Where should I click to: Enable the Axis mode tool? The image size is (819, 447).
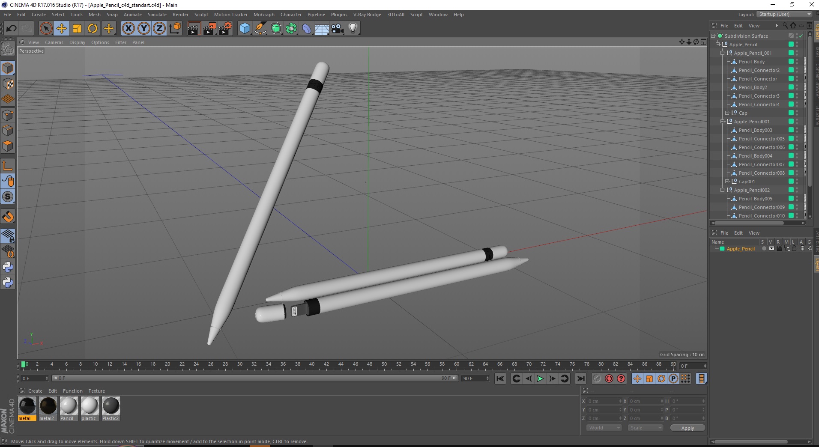[x=8, y=166]
